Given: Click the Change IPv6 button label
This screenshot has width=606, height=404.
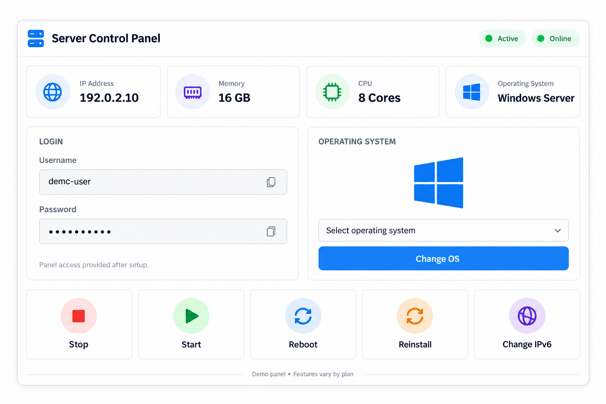Looking at the screenshot, I should (x=527, y=344).
